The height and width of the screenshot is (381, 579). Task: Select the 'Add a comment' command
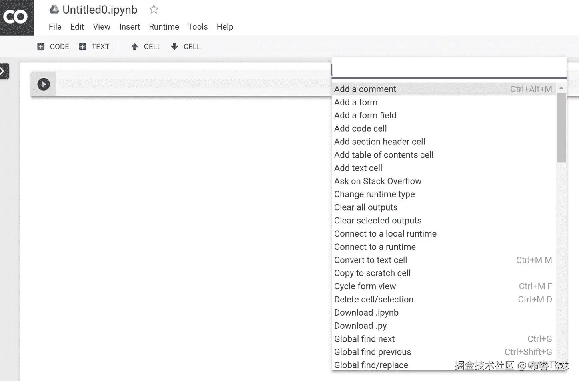tap(444, 89)
